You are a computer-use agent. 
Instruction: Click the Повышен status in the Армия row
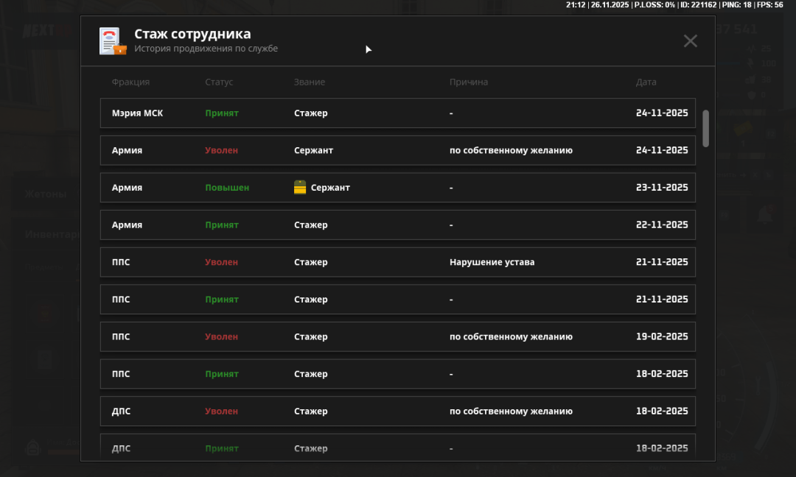[x=227, y=188]
